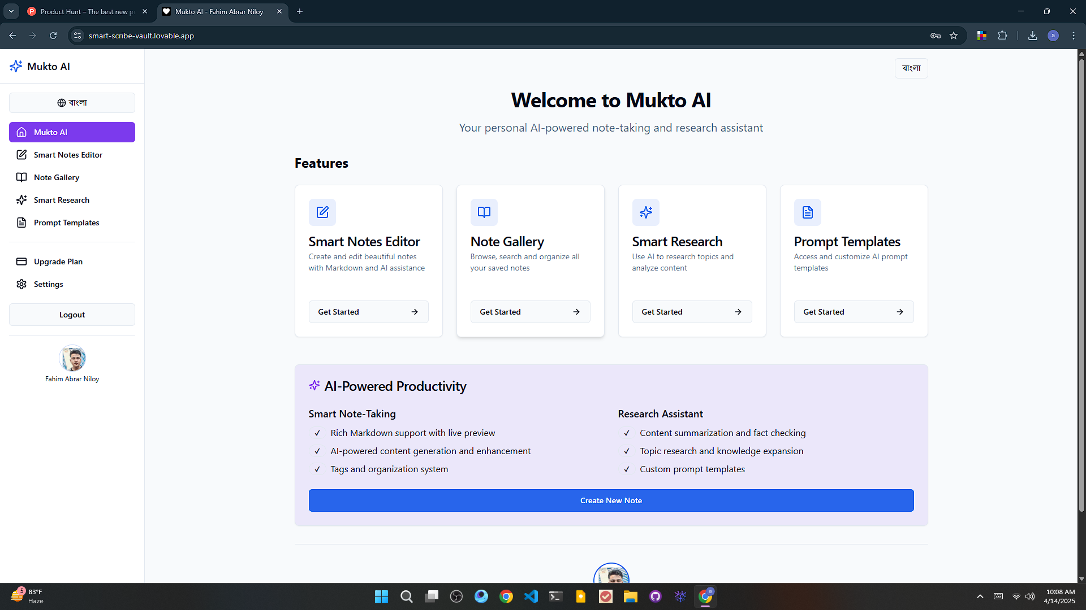The image size is (1086, 610).
Task: Switch language using the top-right বাংলা button
Action: point(911,68)
